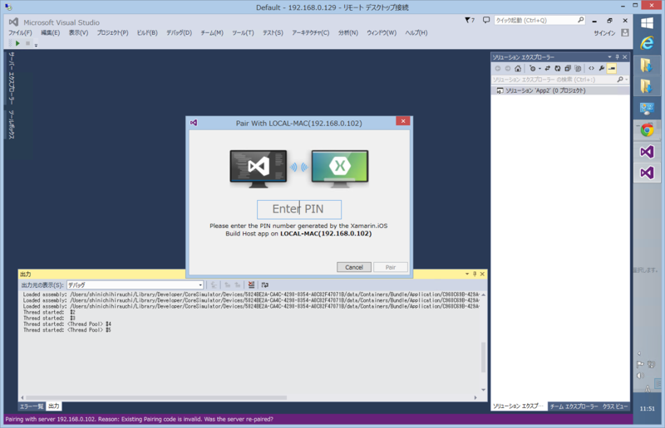665x428 pixels.
Task: Click the Pending Changes Filter clock icon
Action: [532, 68]
